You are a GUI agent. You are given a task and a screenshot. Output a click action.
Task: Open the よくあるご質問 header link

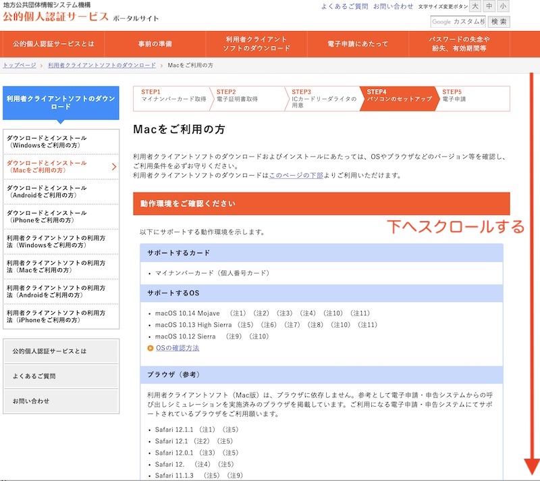(x=344, y=6)
